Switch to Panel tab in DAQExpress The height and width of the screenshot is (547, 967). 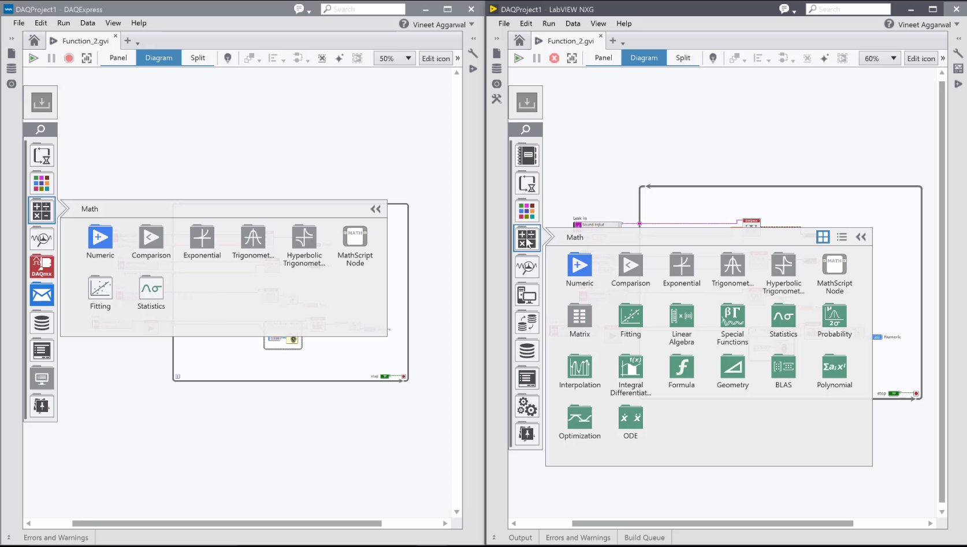click(x=118, y=58)
